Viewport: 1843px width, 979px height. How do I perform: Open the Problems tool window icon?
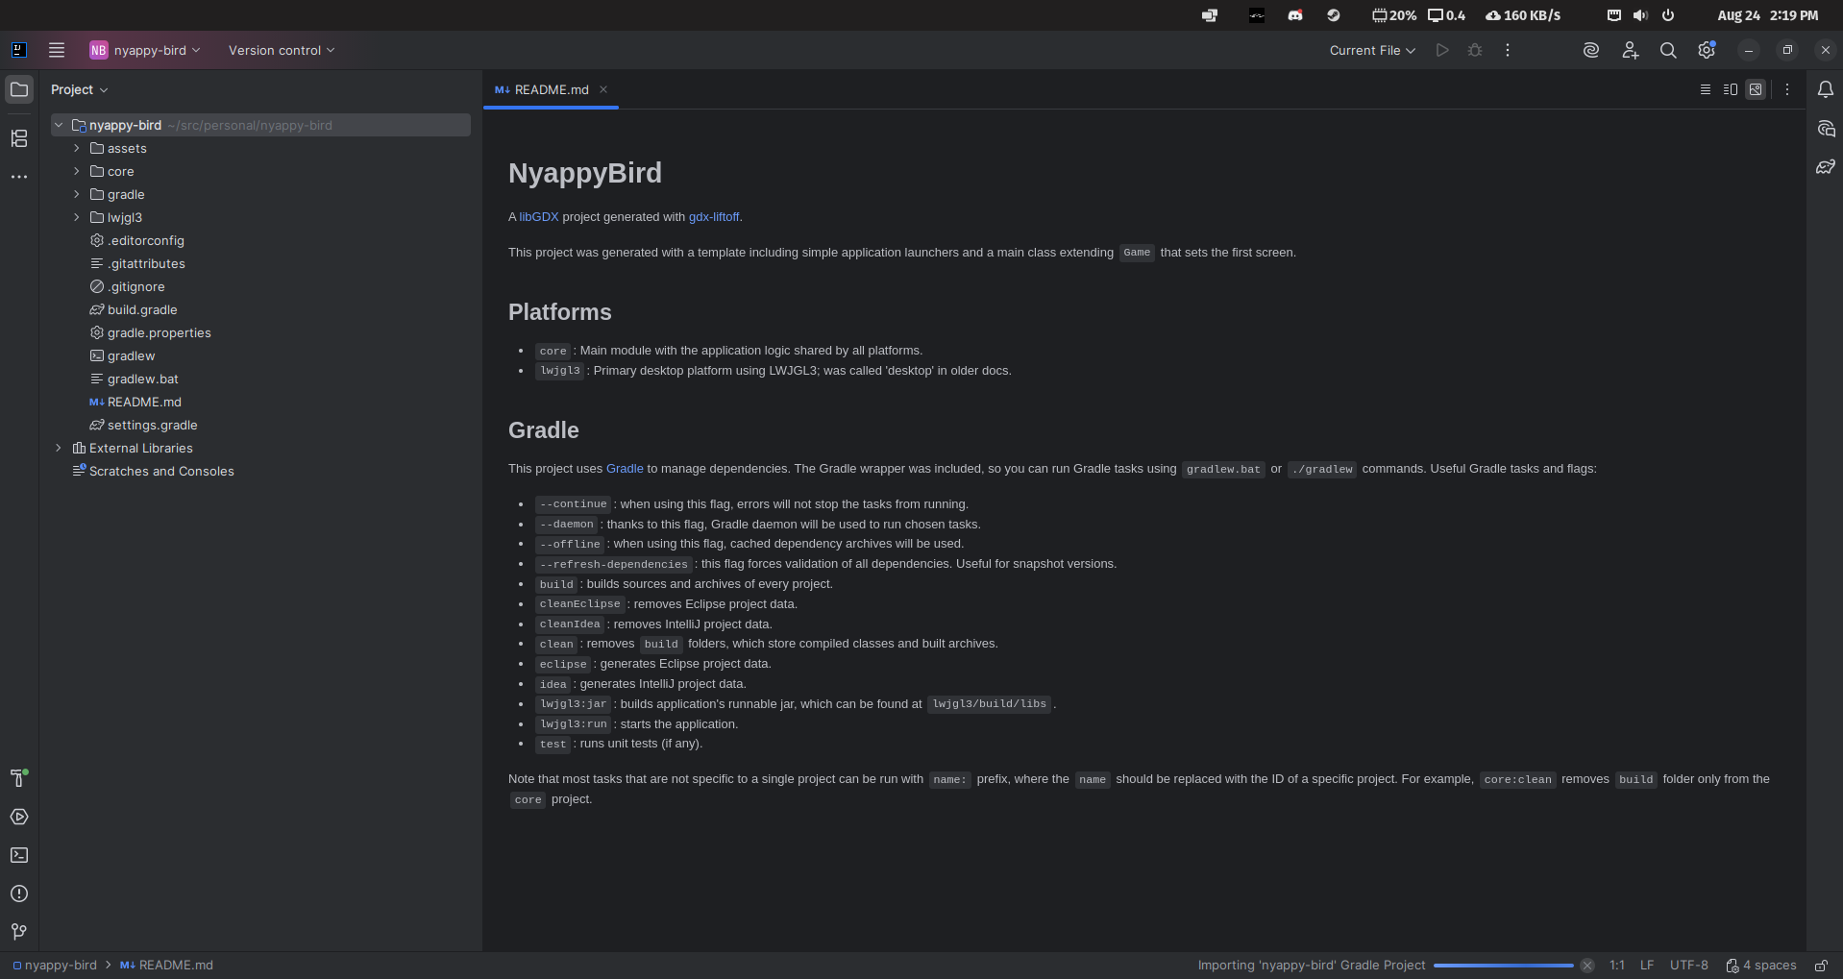coord(19,893)
